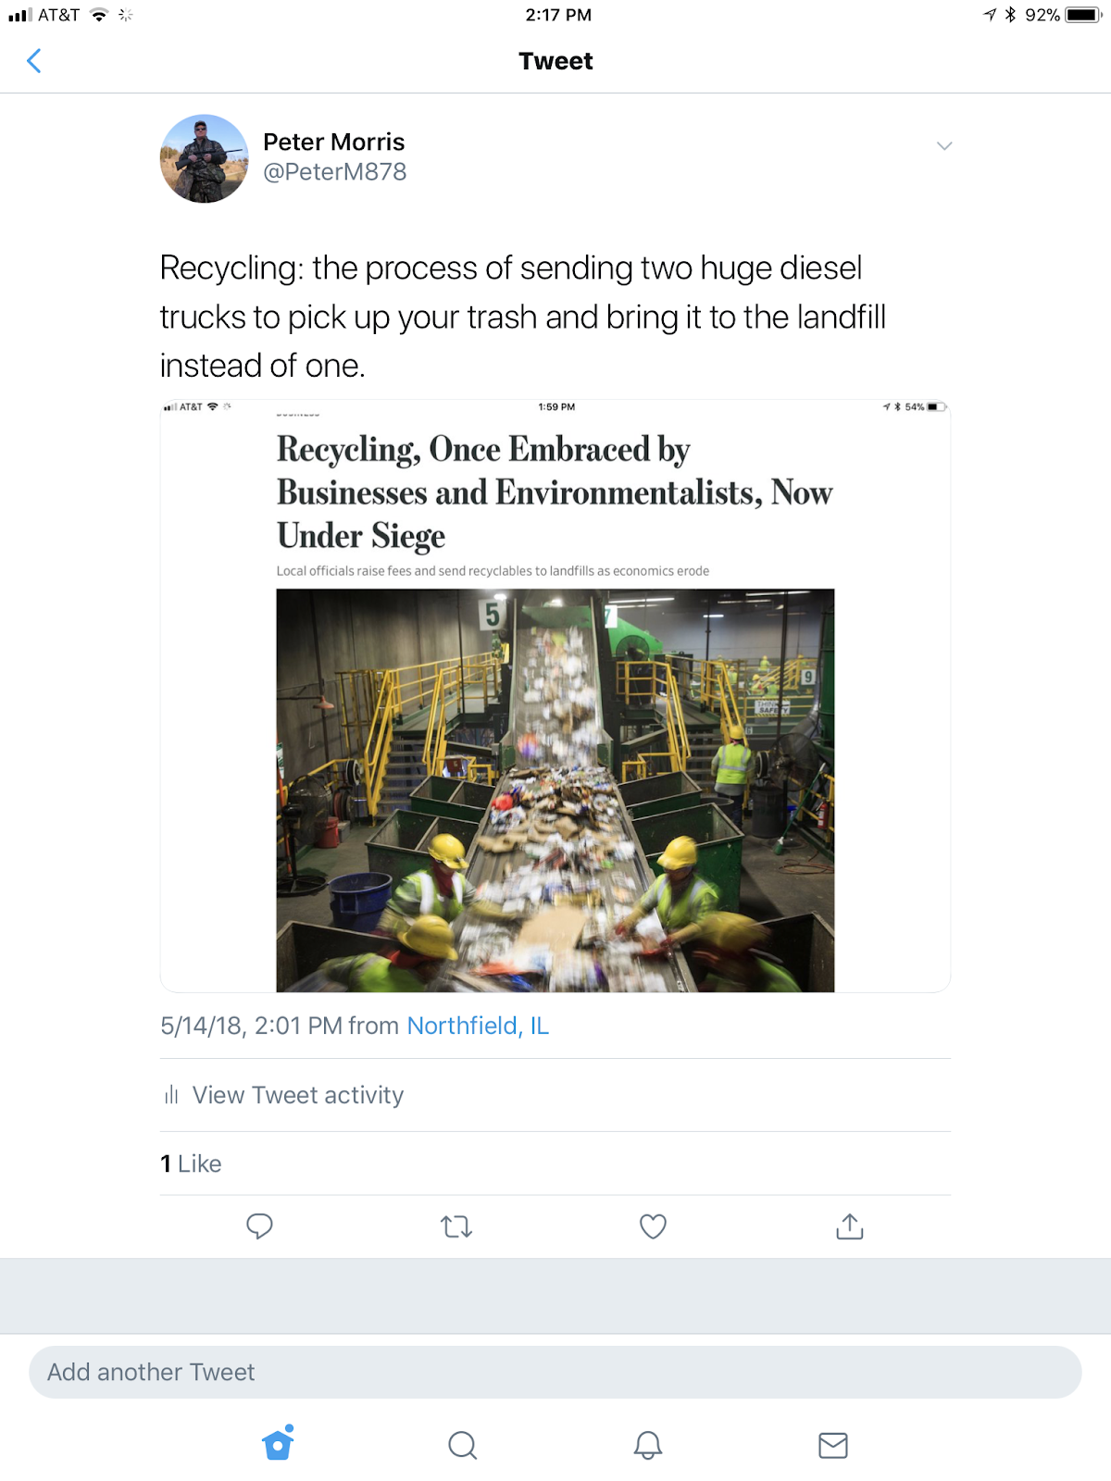1111x1481 pixels.
Task: Open @PeterM878 handle
Action: [x=335, y=172]
